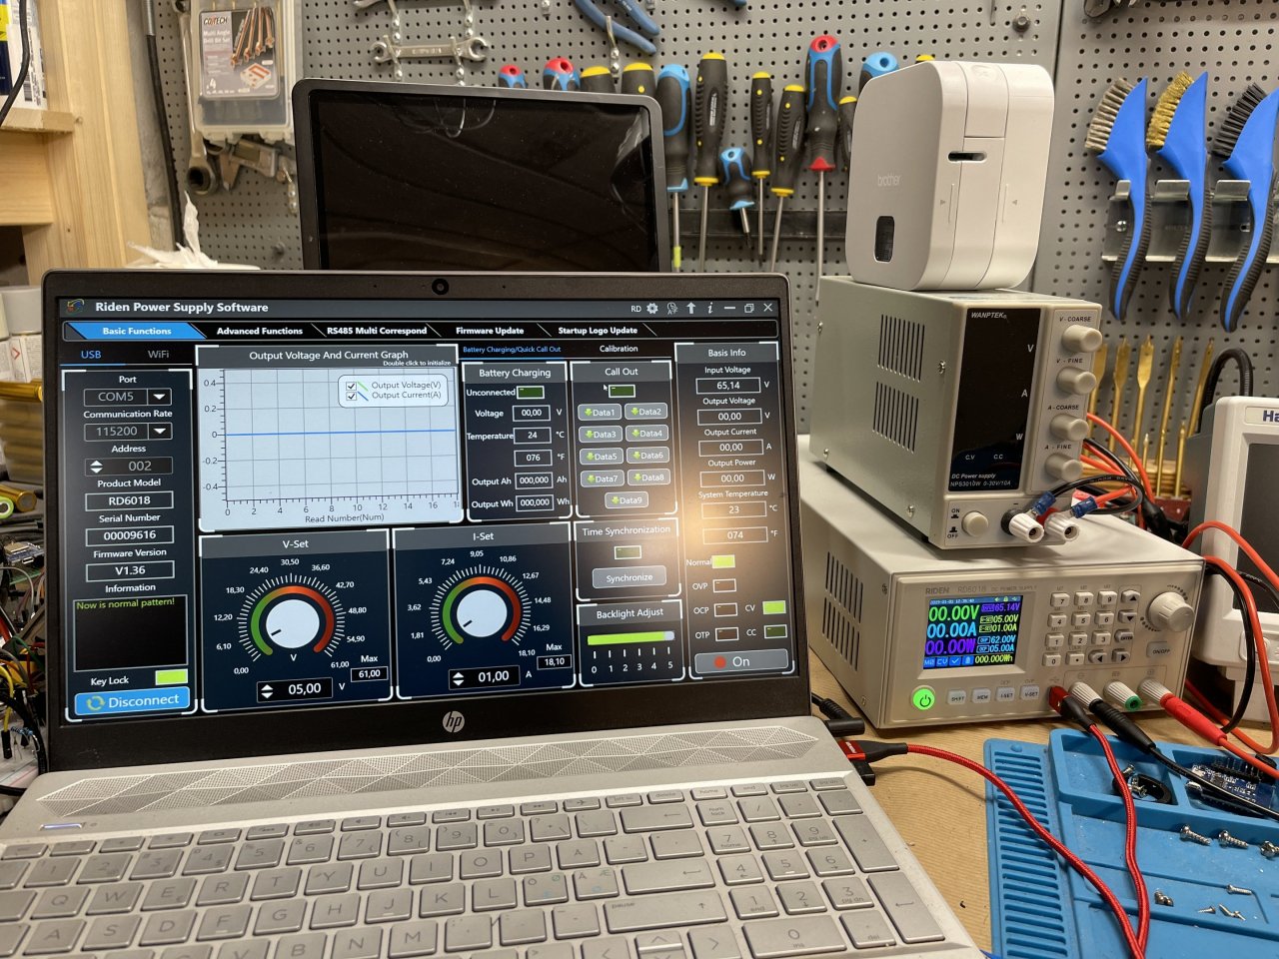Recall preset Data4
This screenshot has width=1279, height=959.
coord(647,434)
